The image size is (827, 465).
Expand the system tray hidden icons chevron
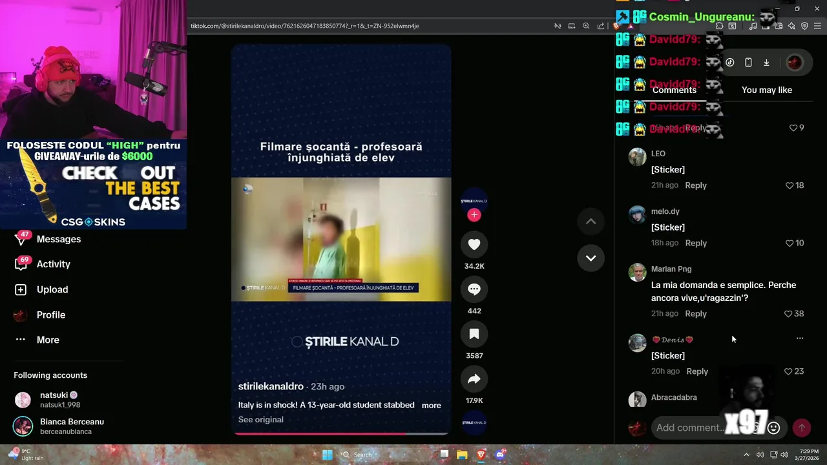tap(746, 455)
